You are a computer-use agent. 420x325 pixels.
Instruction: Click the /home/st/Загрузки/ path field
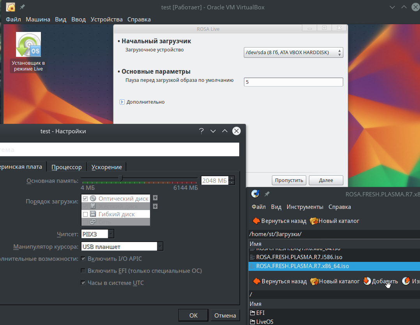click(x=334, y=234)
